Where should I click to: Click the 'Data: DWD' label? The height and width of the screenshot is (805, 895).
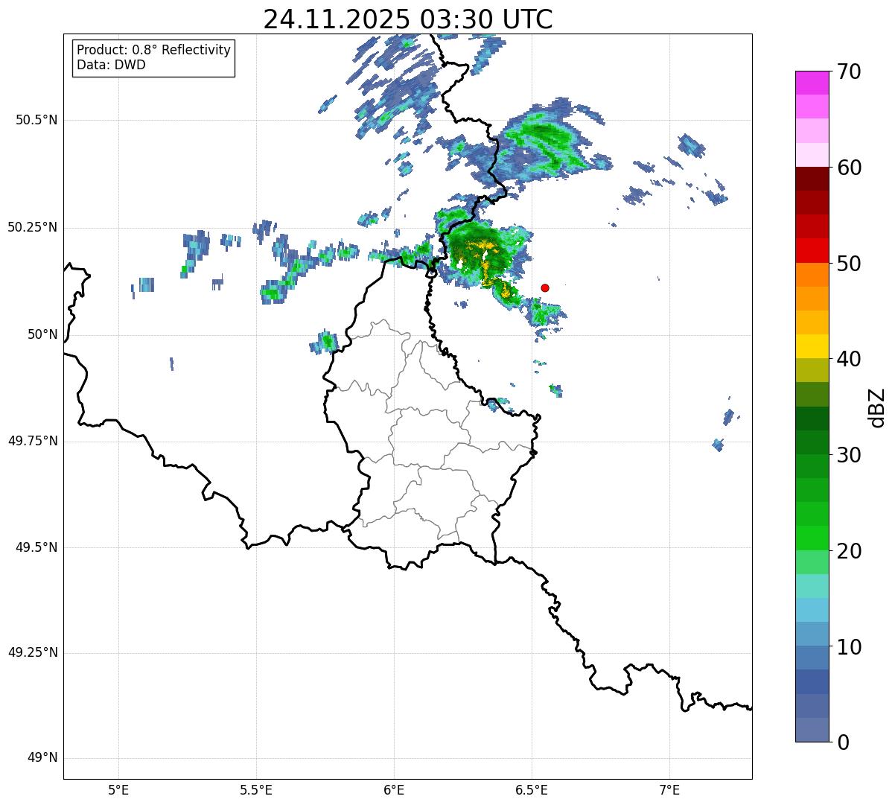(111, 65)
